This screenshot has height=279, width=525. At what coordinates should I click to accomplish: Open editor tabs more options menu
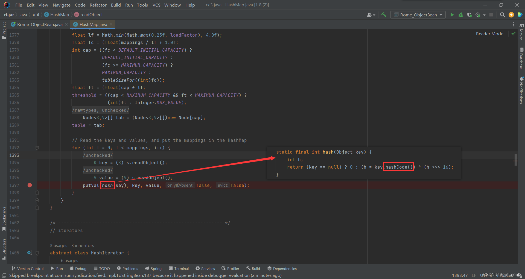[x=514, y=24]
